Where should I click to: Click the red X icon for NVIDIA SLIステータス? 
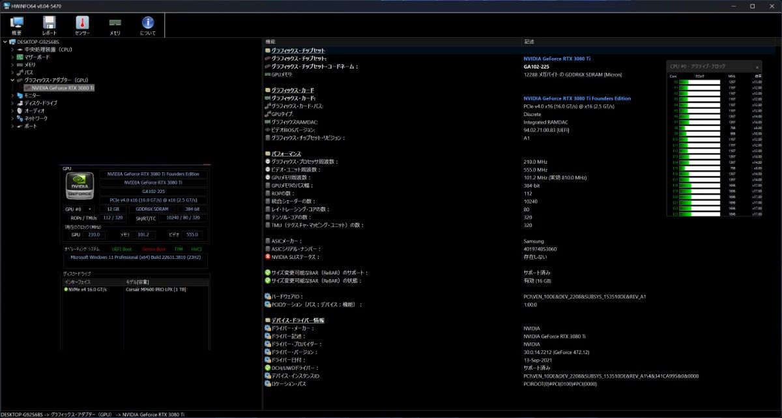click(268, 256)
